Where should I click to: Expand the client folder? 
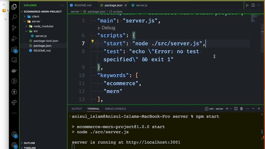35,17
